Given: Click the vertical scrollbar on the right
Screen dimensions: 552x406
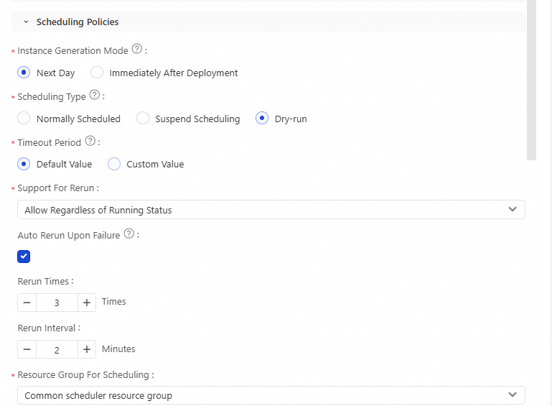Looking at the screenshot, I should click(531, 79).
